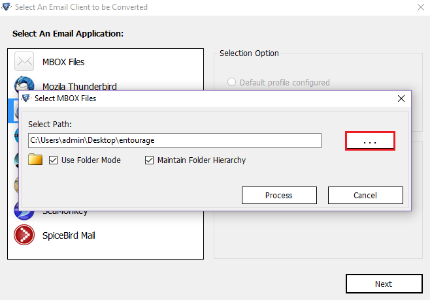
Task: Select the partially hidden SeaMonkey list entry
Action: pos(65,213)
